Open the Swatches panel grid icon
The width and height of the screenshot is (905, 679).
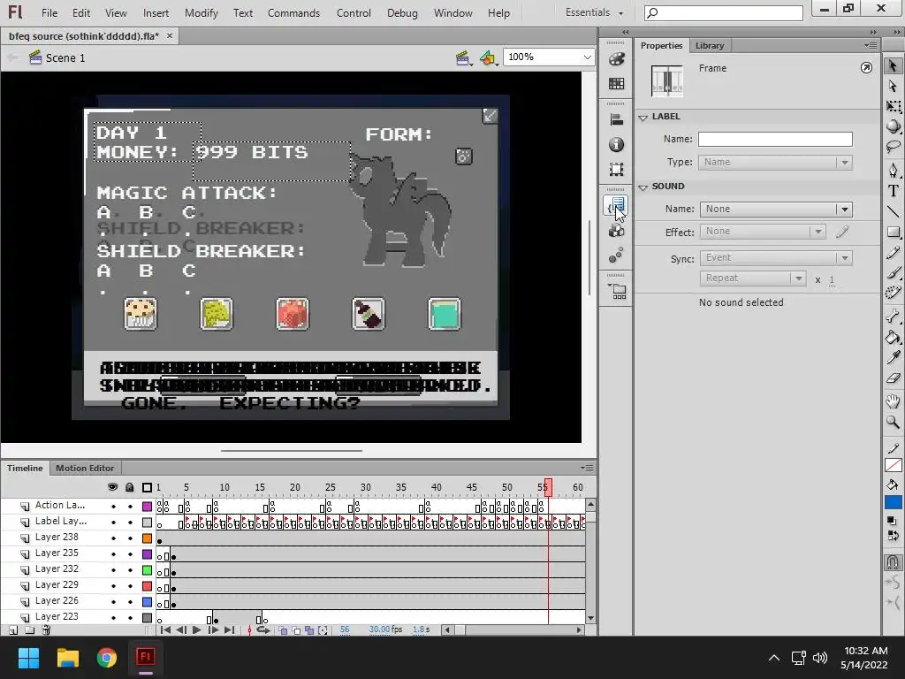pos(616,84)
